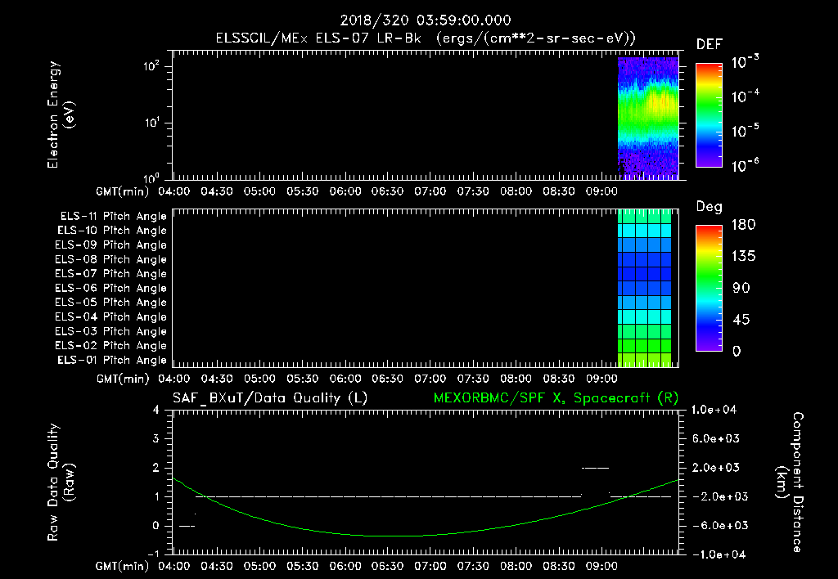This screenshot has height=579, width=838.
Task: Click the 'GMT(min)' label under the data quality panel
Action: coord(123,566)
